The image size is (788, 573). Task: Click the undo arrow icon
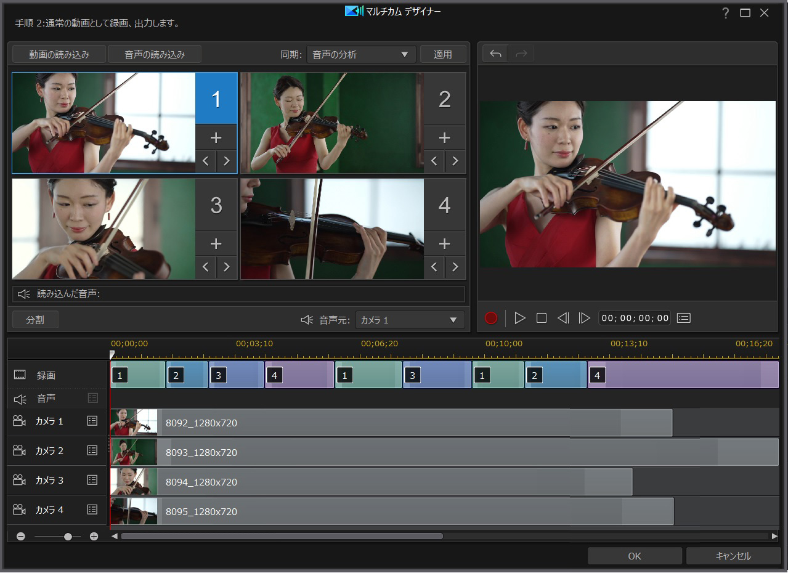tap(496, 54)
